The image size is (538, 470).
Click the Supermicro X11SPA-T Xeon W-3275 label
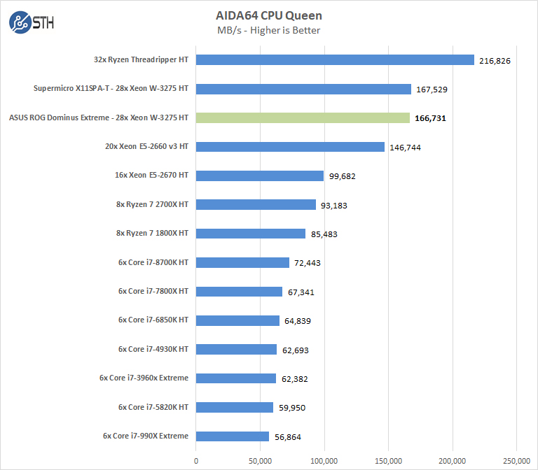point(111,88)
